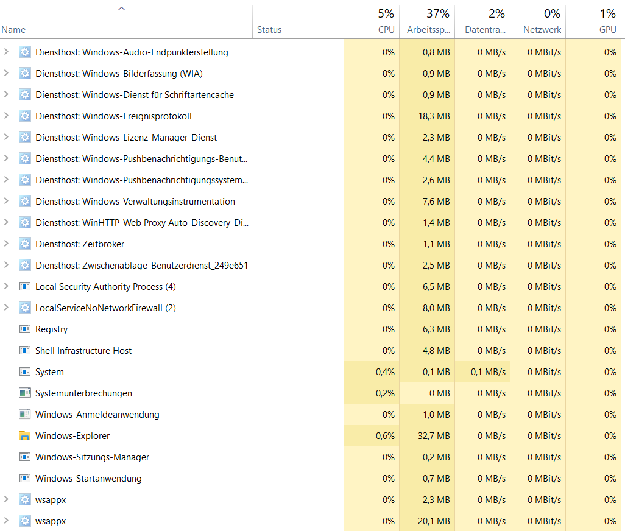Click the Registry process icon
This screenshot has width=625, height=531.
(x=25, y=329)
